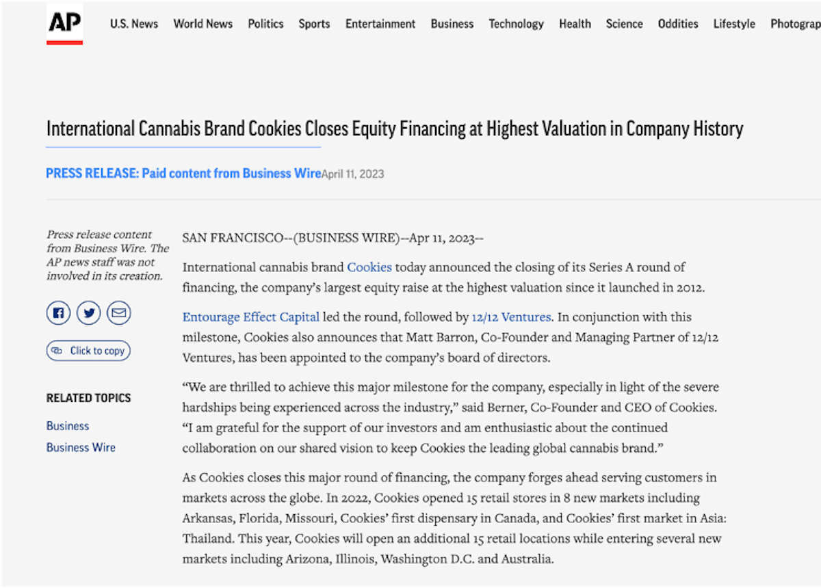Open the U.S. News section
This screenshot has height=588, width=821.
(134, 24)
